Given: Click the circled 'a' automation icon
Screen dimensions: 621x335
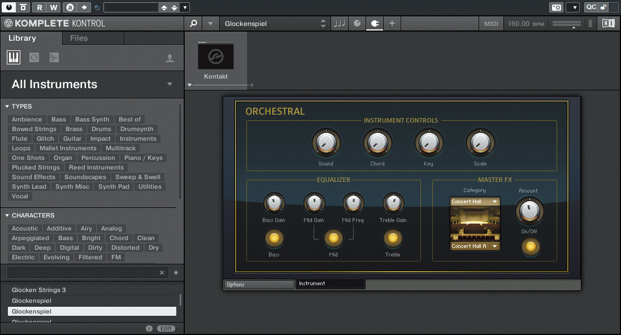Looking at the screenshot, I should coord(70,7).
